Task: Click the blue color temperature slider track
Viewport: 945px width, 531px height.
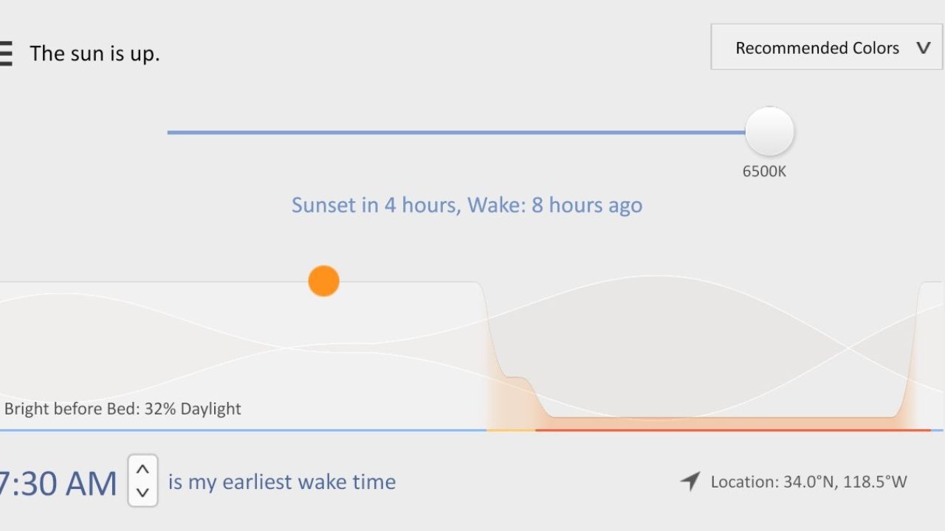Action: (443, 133)
